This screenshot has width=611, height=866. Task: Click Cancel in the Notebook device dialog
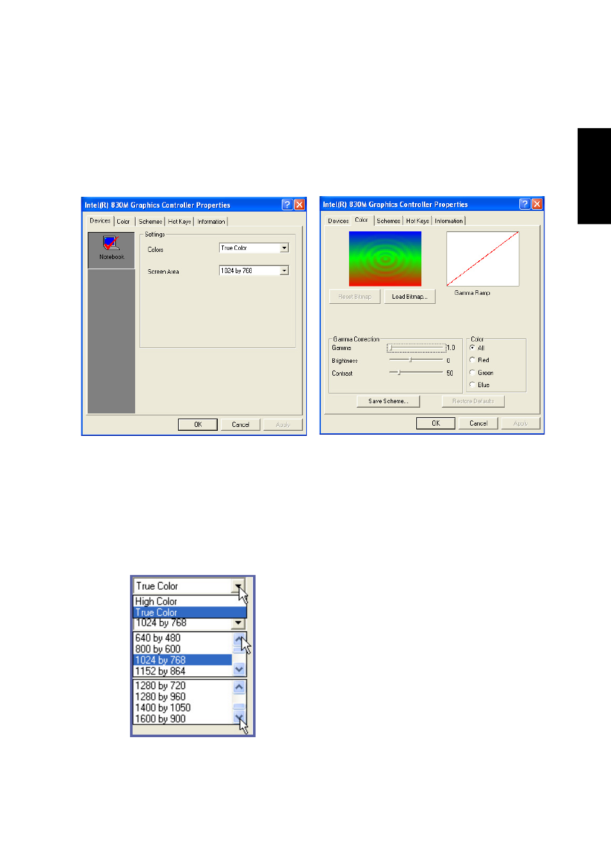pos(240,424)
